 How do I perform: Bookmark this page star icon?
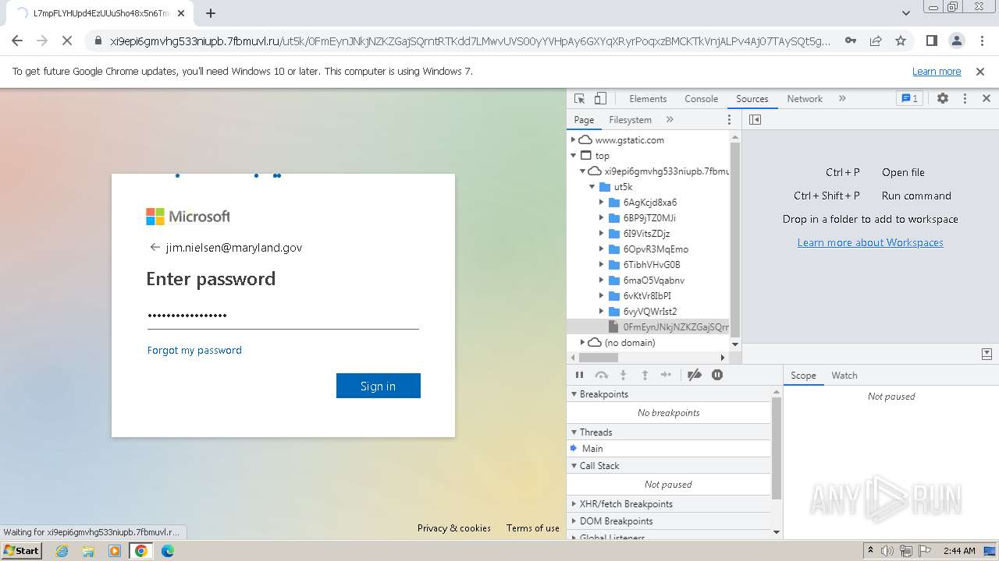click(901, 41)
